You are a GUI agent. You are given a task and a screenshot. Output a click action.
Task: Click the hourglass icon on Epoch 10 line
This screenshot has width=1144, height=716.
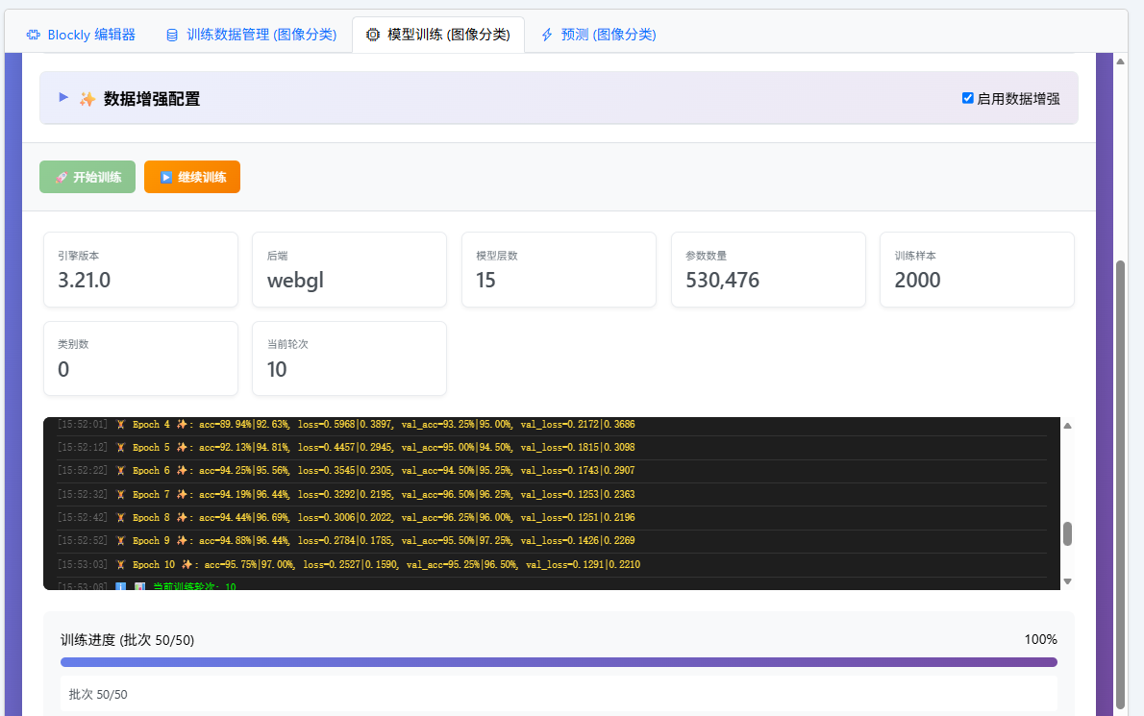120,565
